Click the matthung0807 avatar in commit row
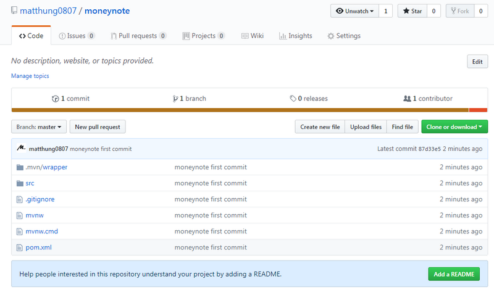Image resolution: width=494 pixels, height=292 pixels. click(x=21, y=149)
